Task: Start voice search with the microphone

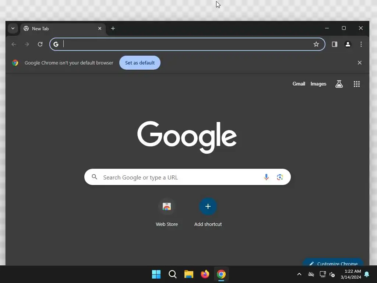Action: coord(266,177)
